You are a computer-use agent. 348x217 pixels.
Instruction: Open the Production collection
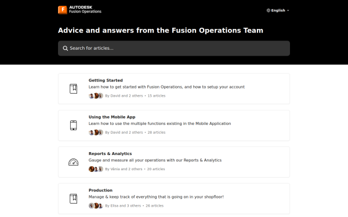[x=174, y=198]
